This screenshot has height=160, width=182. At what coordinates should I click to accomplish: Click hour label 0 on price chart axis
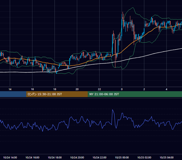pyautogui.click(x=122, y=89)
